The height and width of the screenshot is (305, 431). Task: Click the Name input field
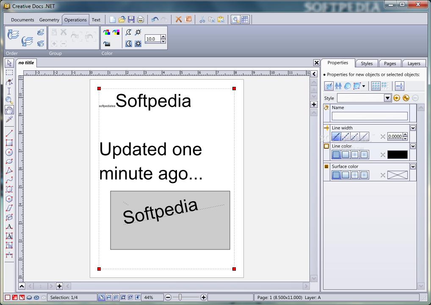(370, 116)
